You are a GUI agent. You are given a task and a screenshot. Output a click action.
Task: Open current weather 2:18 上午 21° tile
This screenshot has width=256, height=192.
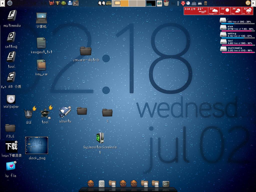click(196, 11)
